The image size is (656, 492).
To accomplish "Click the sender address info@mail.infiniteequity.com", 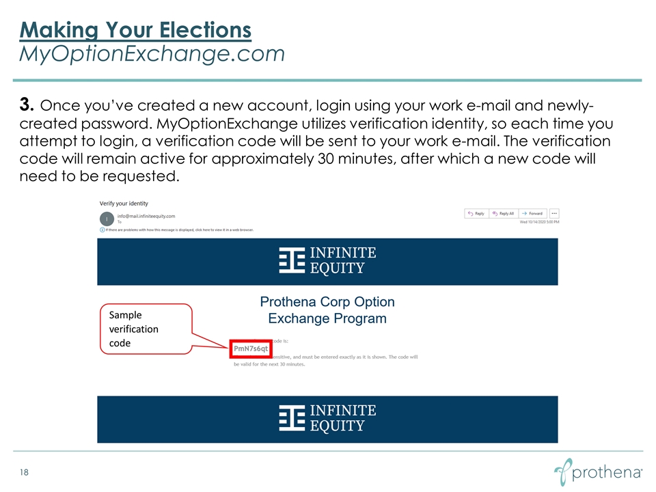I will click(x=146, y=216).
